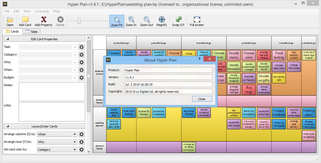The width and height of the screenshot is (321, 163).
Task: Open gear next to Set card color by
Action: coord(82,150)
